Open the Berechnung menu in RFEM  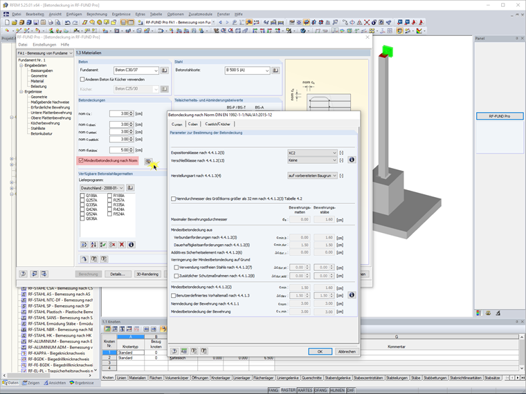(97, 14)
